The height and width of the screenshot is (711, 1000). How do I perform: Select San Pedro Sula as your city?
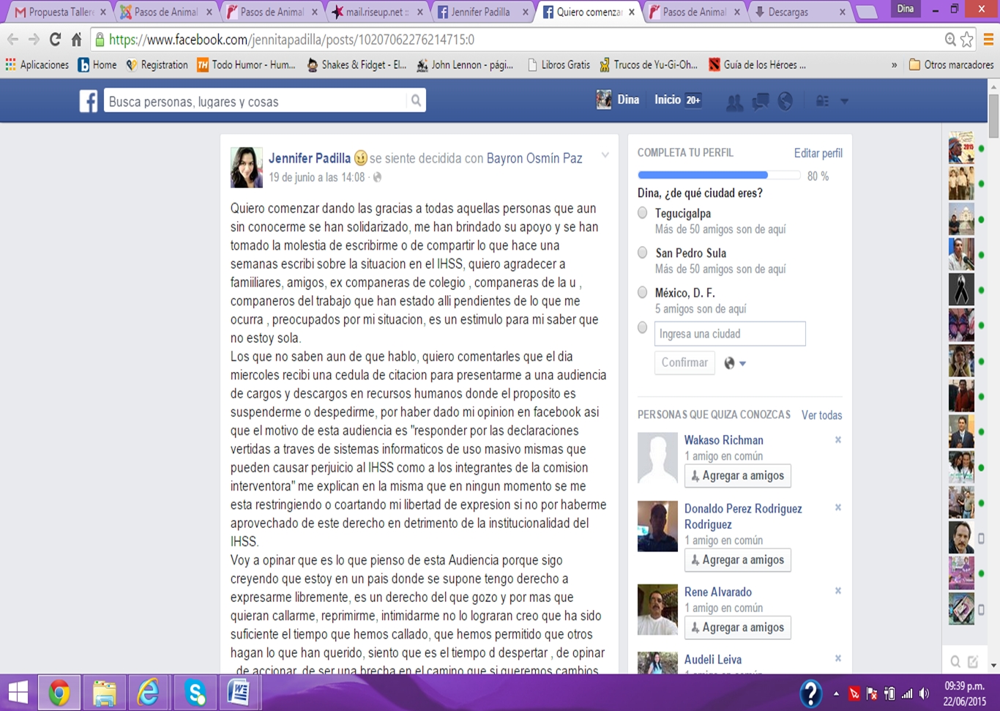click(x=643, y=253)
